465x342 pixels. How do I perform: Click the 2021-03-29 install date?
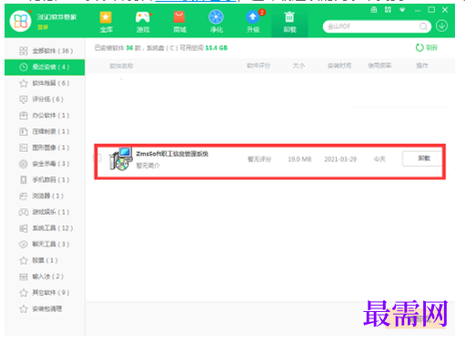(340, 159)
